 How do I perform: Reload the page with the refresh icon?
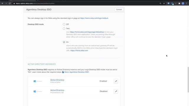(10, 4)
